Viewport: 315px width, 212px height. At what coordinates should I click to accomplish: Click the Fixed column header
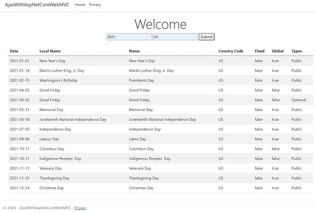click(259, 51)
